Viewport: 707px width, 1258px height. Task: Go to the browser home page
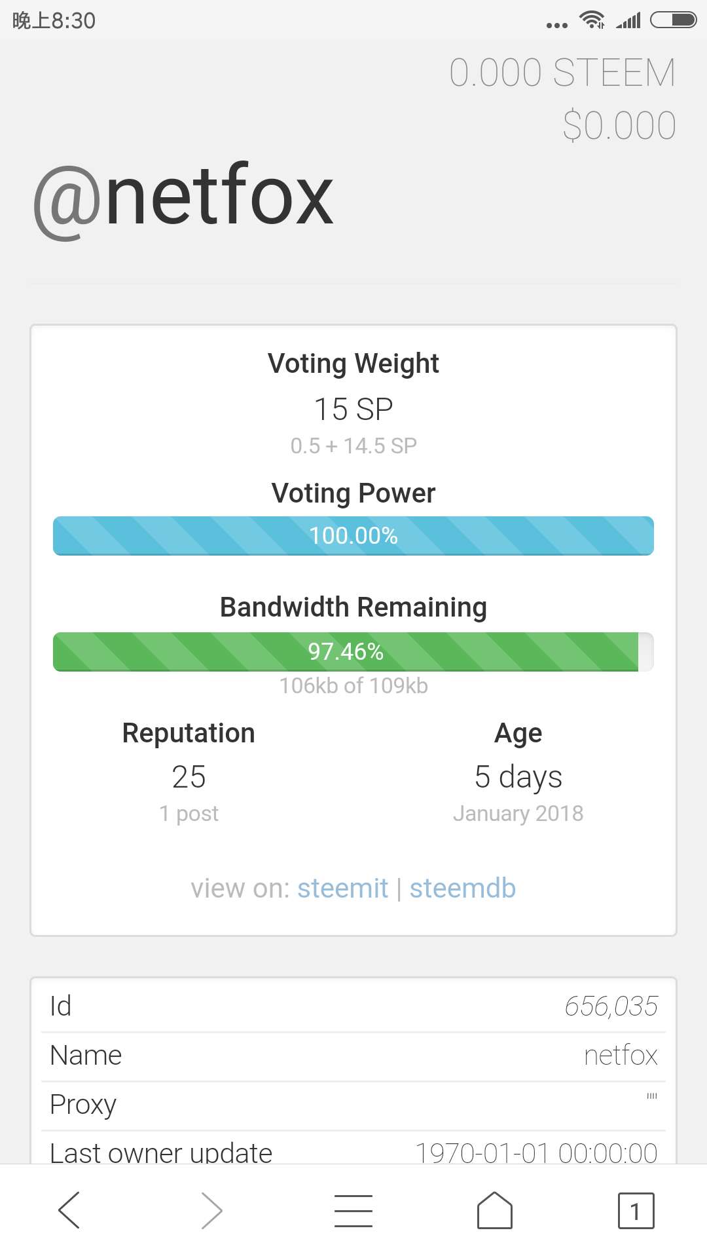(x=495, y=1210)
